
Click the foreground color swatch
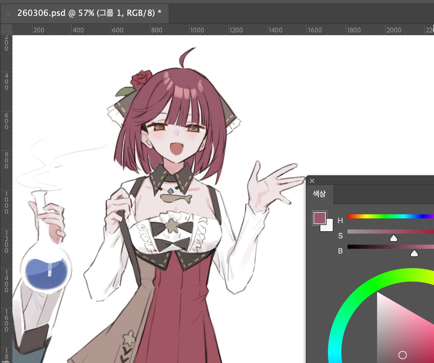[319, 218]
